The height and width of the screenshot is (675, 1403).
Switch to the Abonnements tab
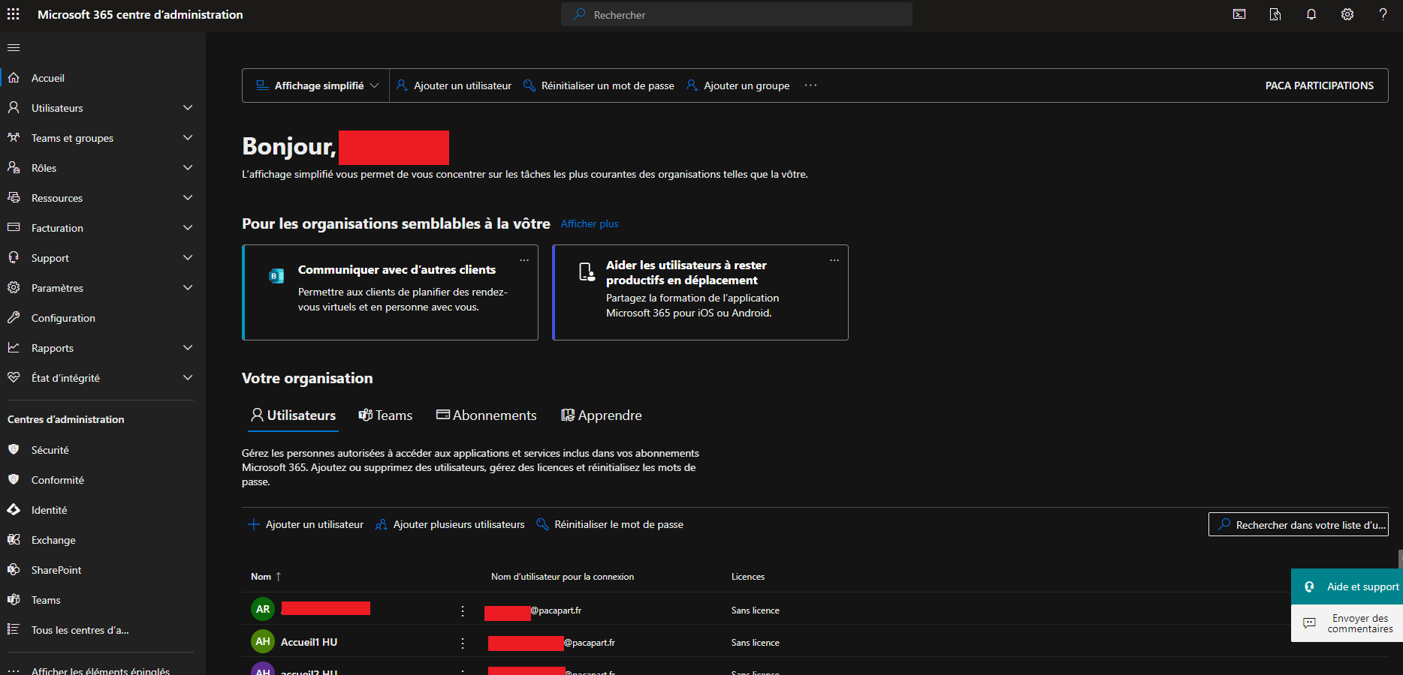[x=487, y=415]
